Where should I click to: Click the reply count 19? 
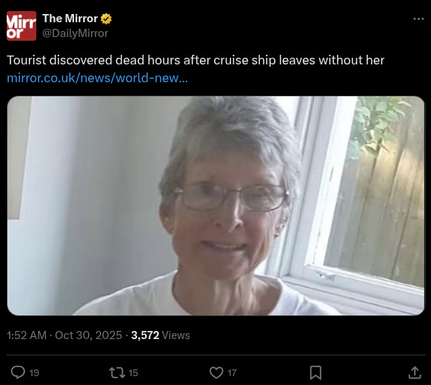coord(34,373)
